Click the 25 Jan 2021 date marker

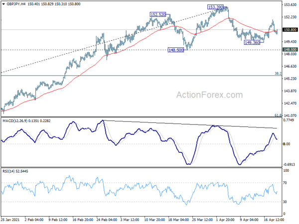[10, 220]
